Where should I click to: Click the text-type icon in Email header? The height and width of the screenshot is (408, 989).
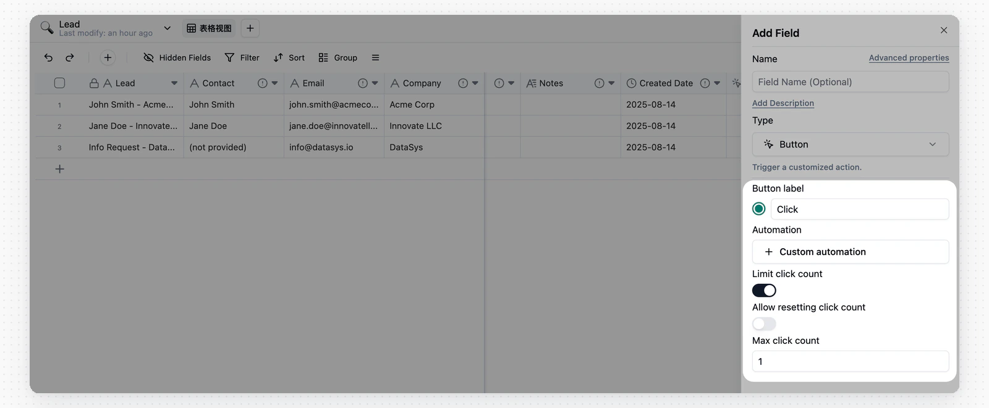pos(295,83)
